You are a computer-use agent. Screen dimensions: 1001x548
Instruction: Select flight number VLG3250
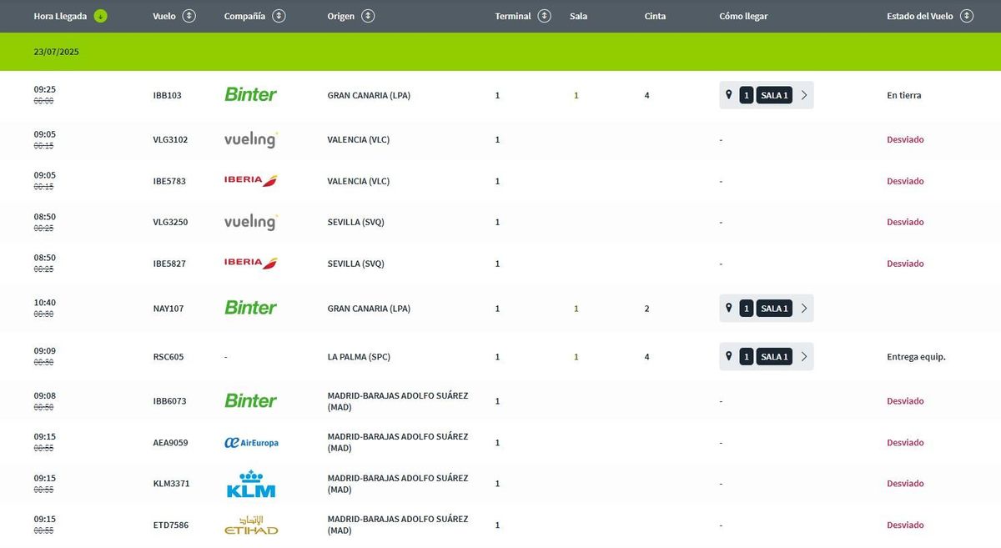(x=171, y=222)
